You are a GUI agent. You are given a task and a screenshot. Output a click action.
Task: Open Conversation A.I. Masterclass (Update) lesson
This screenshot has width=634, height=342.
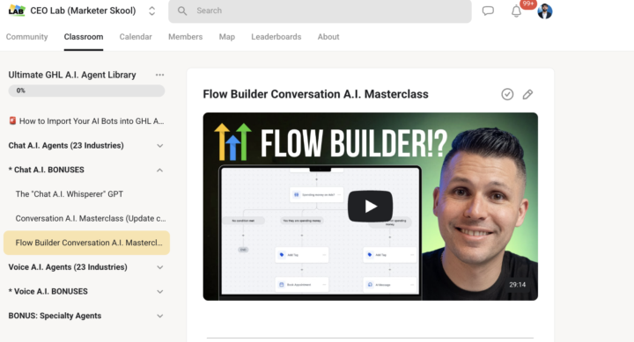[91, 218]
